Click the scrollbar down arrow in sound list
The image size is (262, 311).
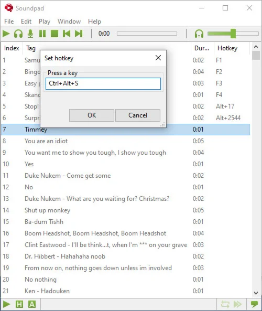pos(256,293)
